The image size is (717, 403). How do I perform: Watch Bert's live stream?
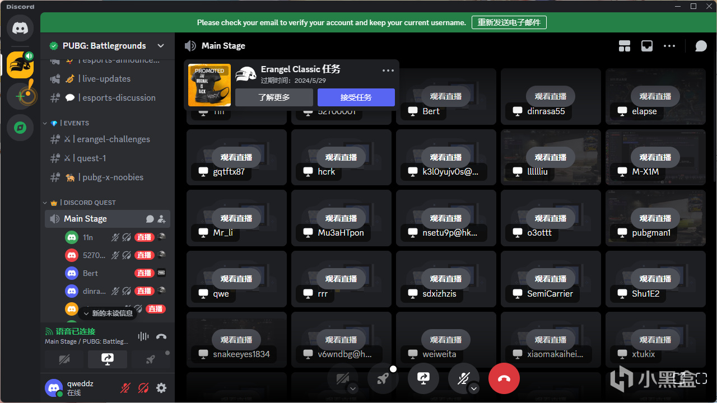(446, 96)
